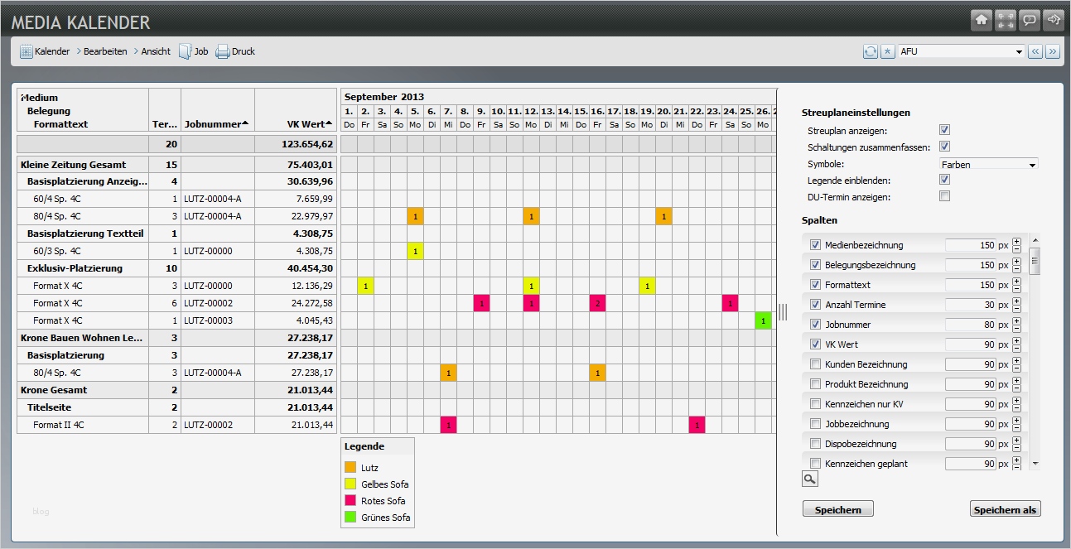This screenshot has width=1071, height=549.
Task: Click the refresh icon beside AFU
Action: click(x=871, y=51)
